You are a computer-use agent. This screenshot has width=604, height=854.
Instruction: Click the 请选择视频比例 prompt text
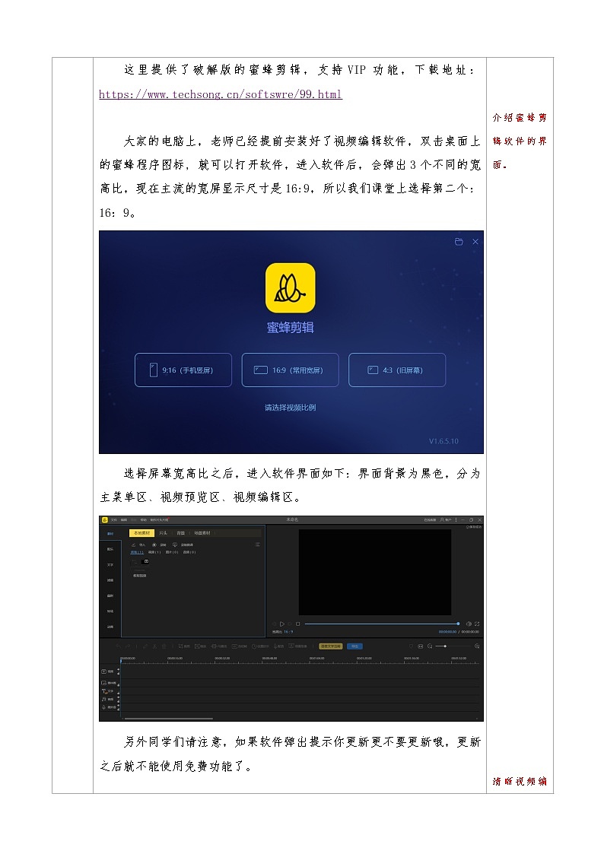tap(291, 408)
